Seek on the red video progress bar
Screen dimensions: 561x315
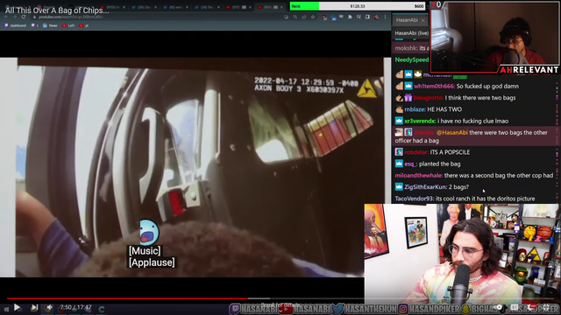coord(127,298)
